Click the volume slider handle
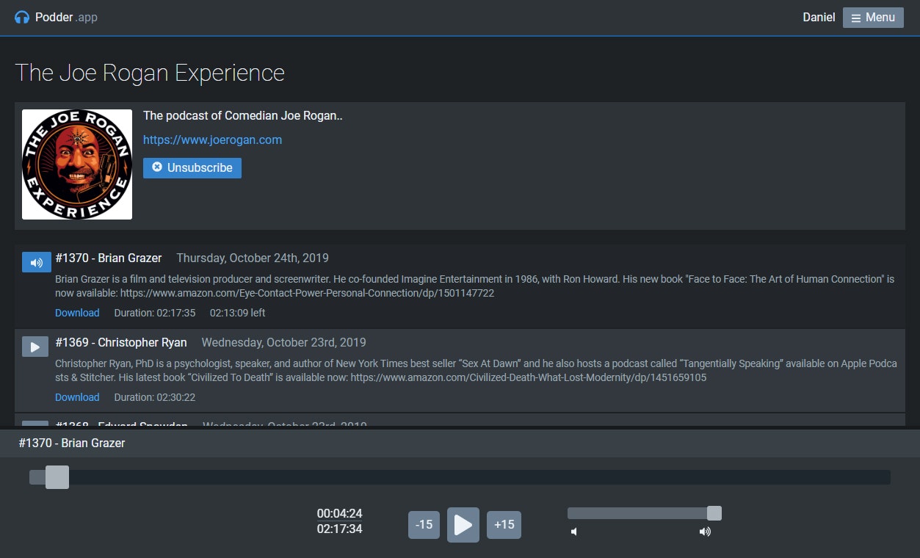Image resolution: width=920 pixels, height=558 pixels. 714,513
